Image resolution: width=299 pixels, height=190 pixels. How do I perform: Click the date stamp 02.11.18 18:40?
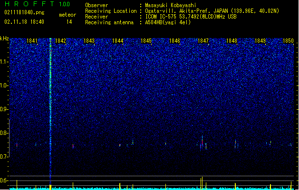point(24,22)
